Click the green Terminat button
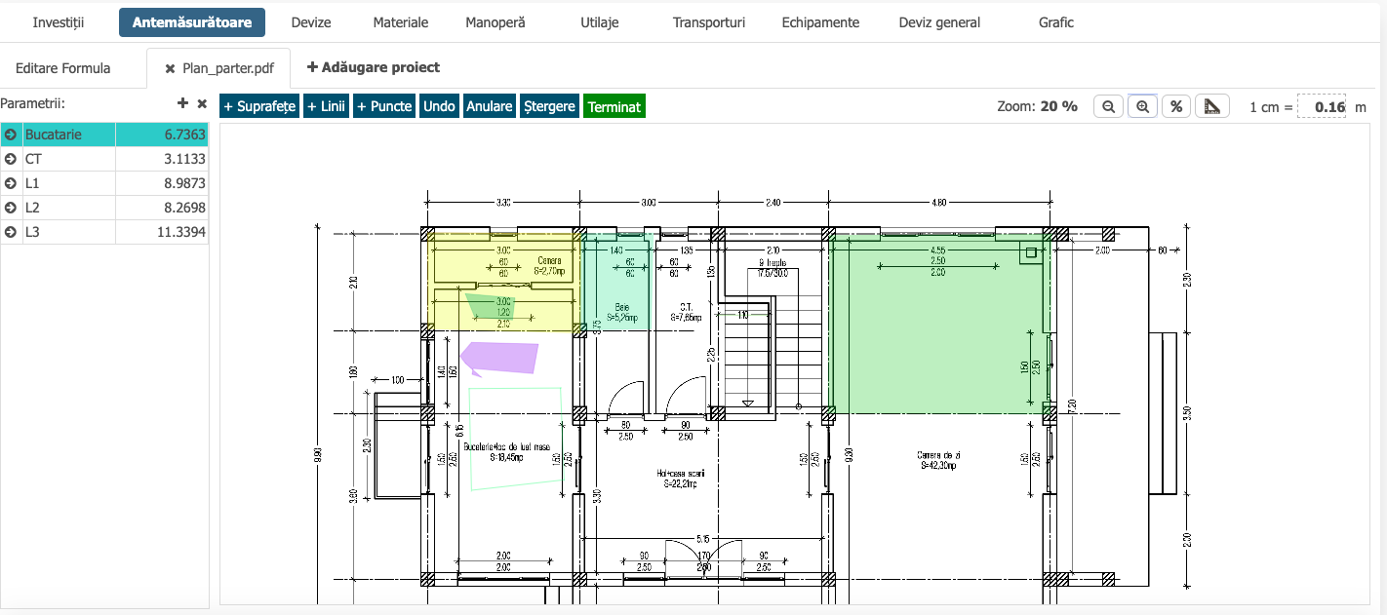 (x=614, y=106)
